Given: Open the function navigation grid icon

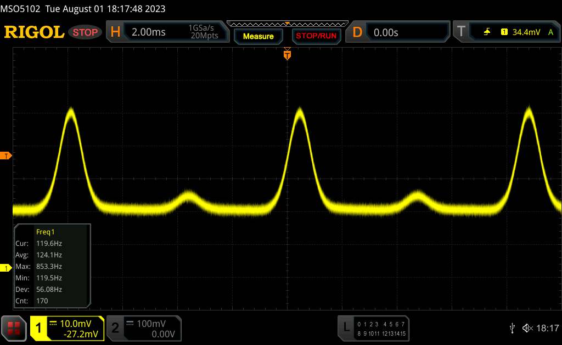Looking at the screenshot, I should point(14,327).
